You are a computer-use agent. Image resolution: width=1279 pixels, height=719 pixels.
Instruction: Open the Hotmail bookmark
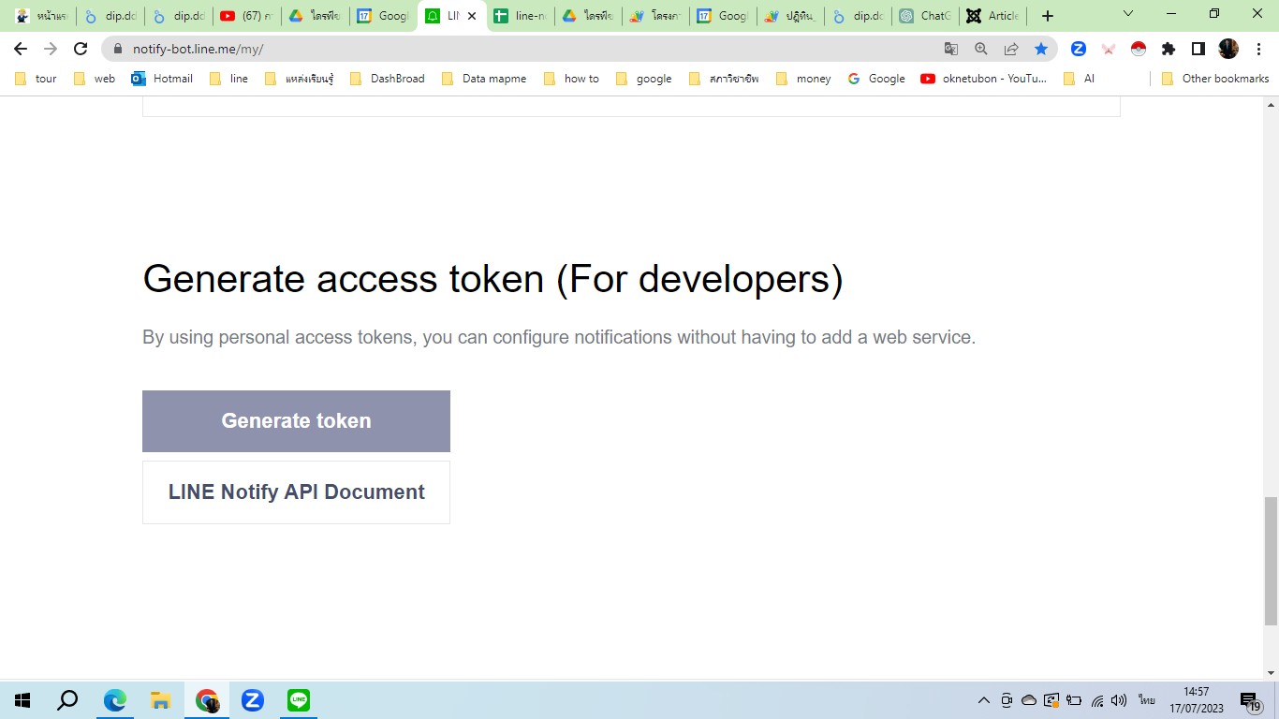click(162, 79)
